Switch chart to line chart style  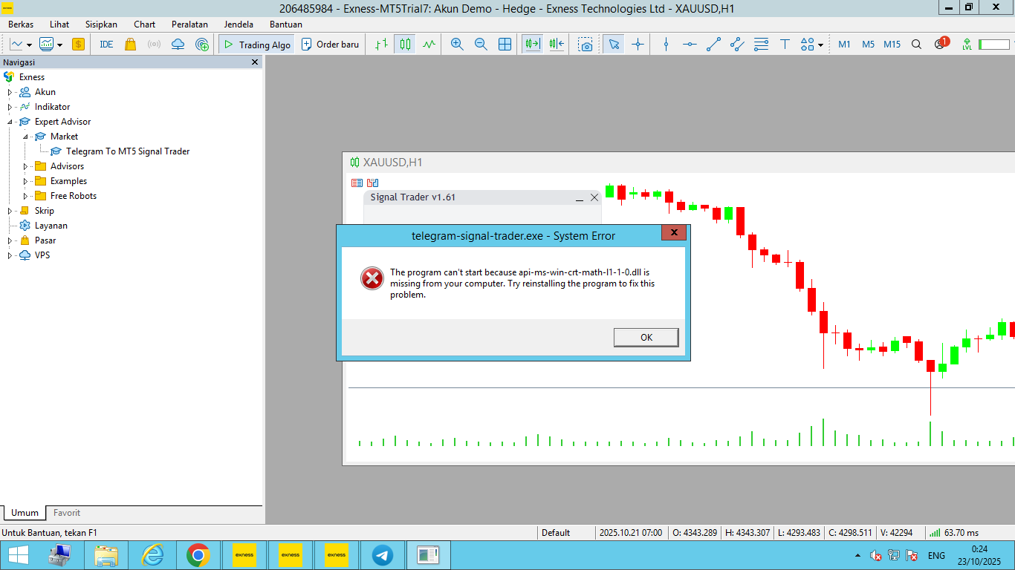click(429, 45)
